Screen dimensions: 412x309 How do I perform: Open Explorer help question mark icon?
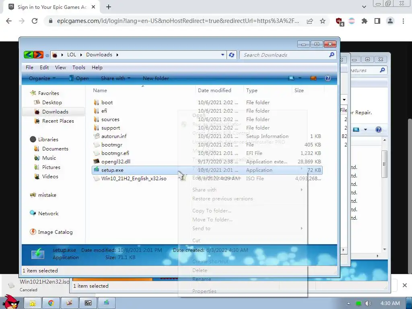coord(328,78)
